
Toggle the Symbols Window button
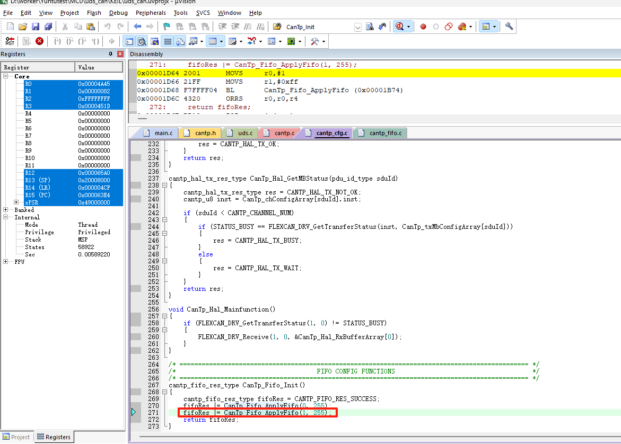click(154, 41)
